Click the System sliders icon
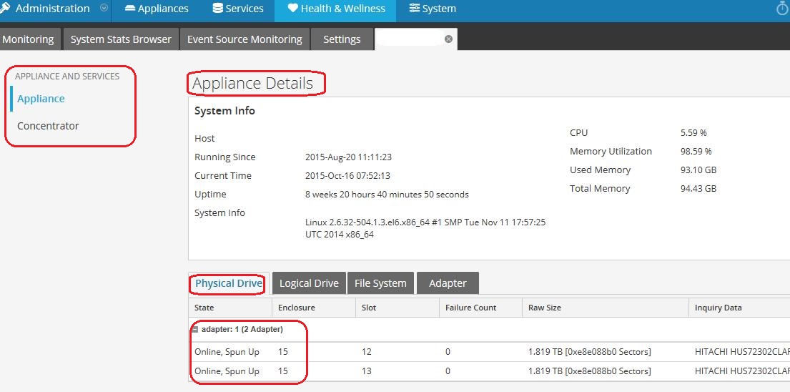The image size is (790, 392). click(x=415, y=9)
